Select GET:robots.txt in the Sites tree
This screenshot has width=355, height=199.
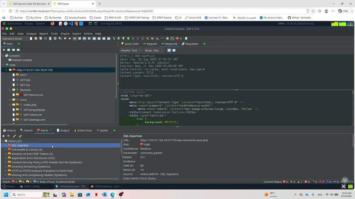point(32,115)
